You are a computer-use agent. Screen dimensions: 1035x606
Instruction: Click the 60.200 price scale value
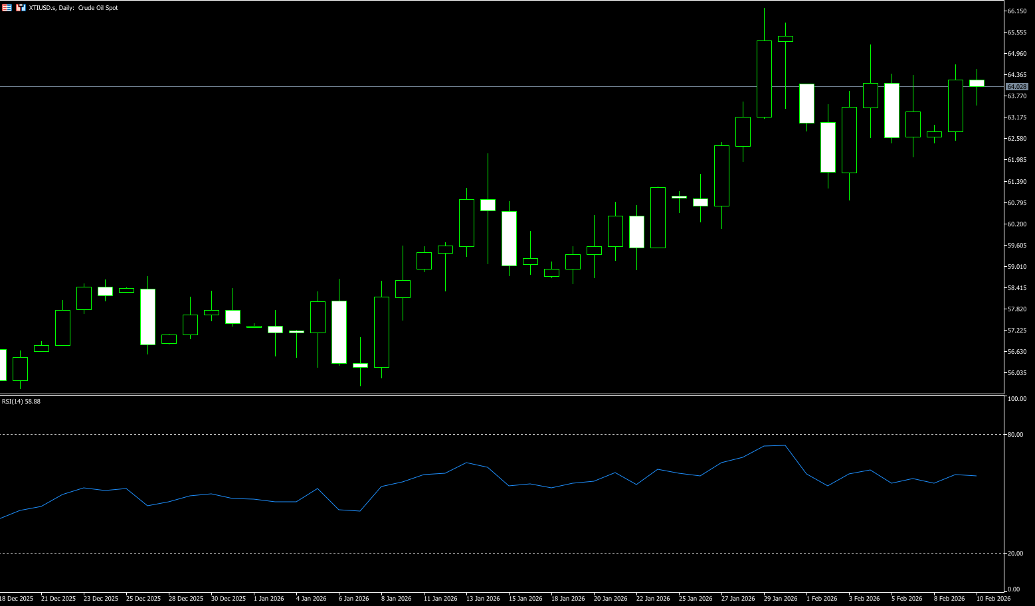[1016, 224]
